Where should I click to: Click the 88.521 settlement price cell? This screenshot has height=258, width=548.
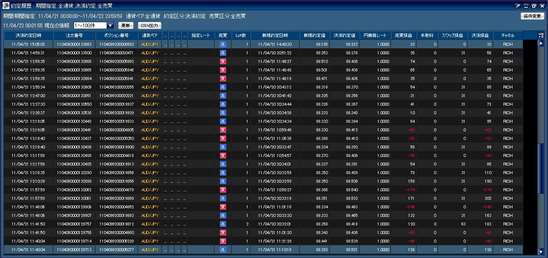pos(344,249)
